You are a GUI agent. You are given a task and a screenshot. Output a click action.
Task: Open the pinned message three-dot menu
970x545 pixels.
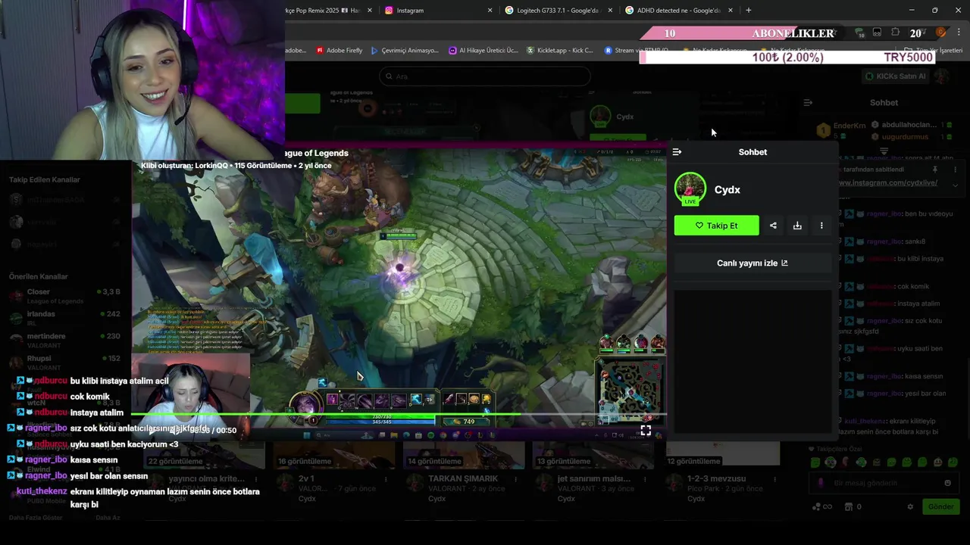click(956, 170)
